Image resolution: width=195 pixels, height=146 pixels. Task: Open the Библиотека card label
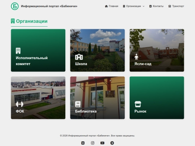(x=86, y=111)
